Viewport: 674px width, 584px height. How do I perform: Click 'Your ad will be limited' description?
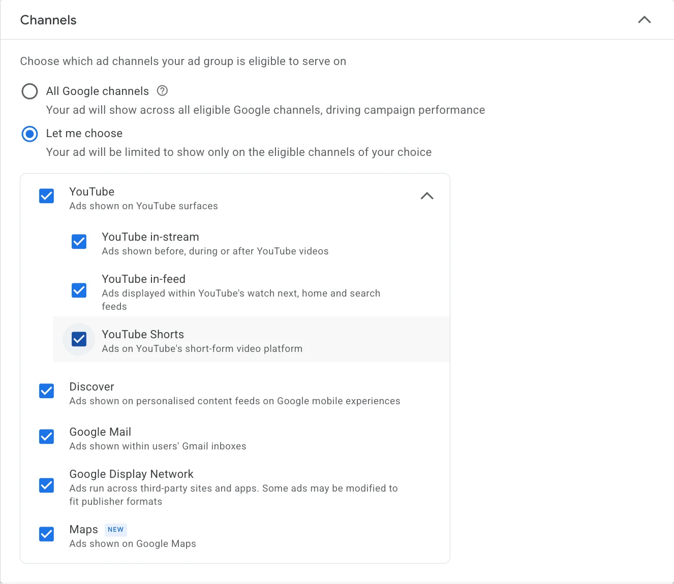239,152
